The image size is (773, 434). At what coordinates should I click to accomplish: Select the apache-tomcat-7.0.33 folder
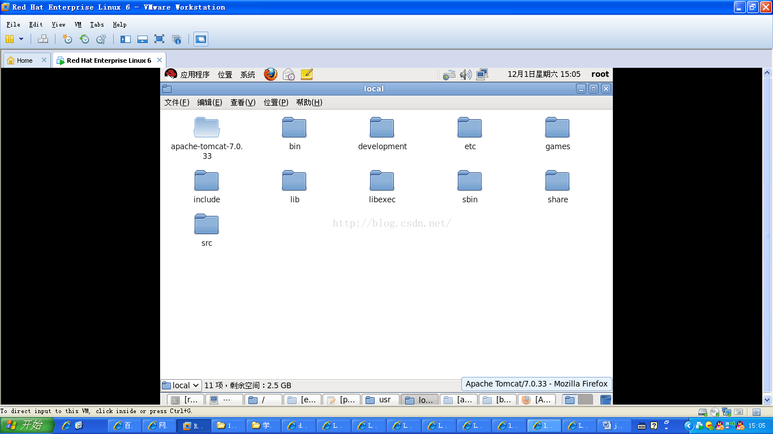[x=207, y=138]
